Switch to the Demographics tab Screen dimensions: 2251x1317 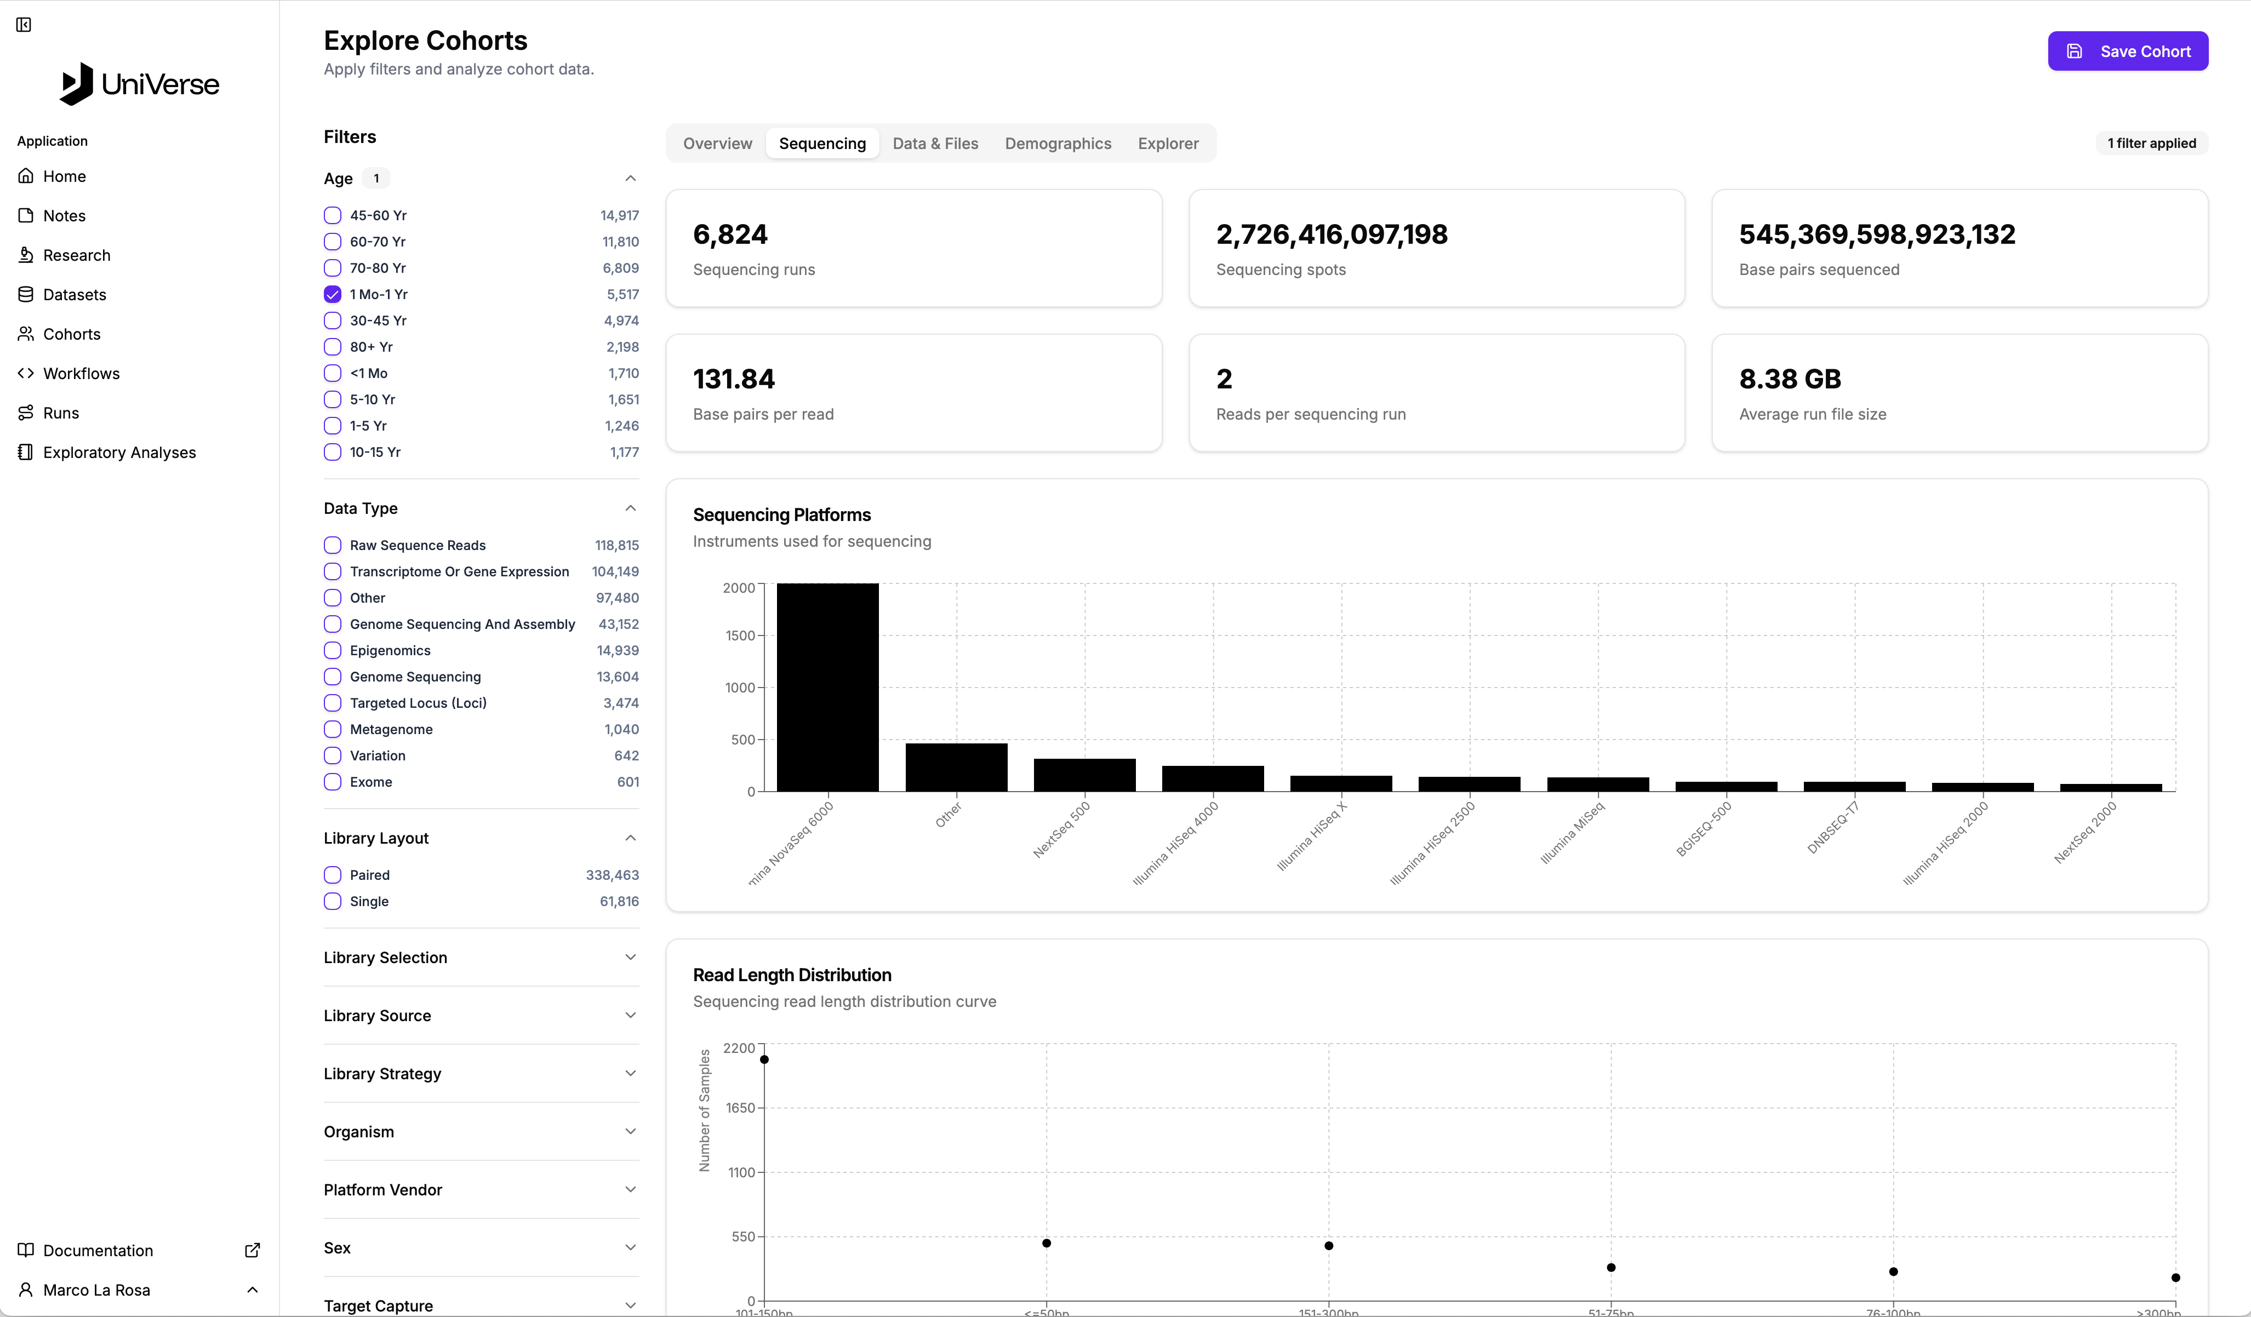point(1058,144)
